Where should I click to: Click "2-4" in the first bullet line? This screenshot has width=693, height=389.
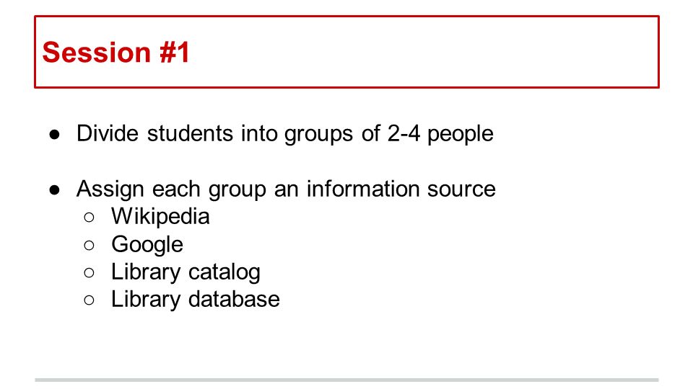[x=404, y=133]
